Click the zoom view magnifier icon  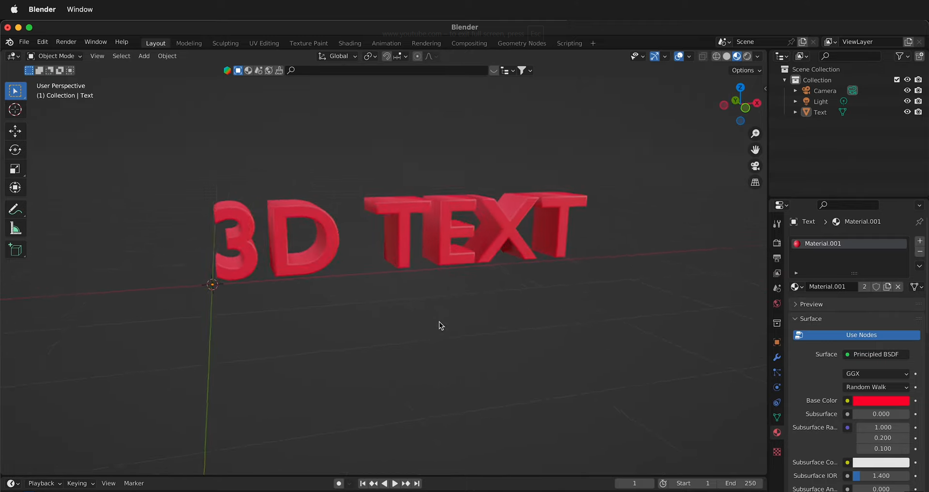(755, 134)
